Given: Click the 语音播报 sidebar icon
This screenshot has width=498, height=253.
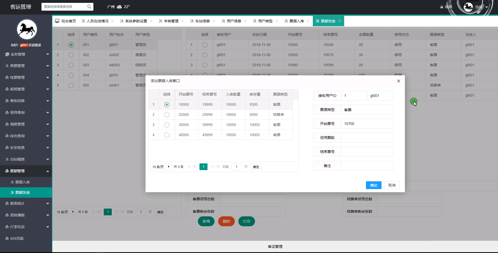Looking at the screenshot, I should [x=7, y=215].
